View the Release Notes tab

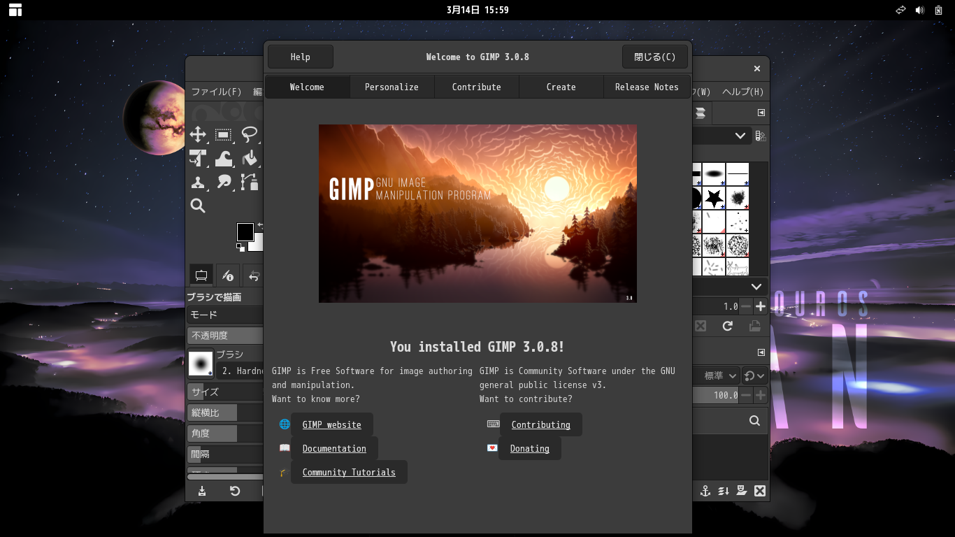coord(647,87)
